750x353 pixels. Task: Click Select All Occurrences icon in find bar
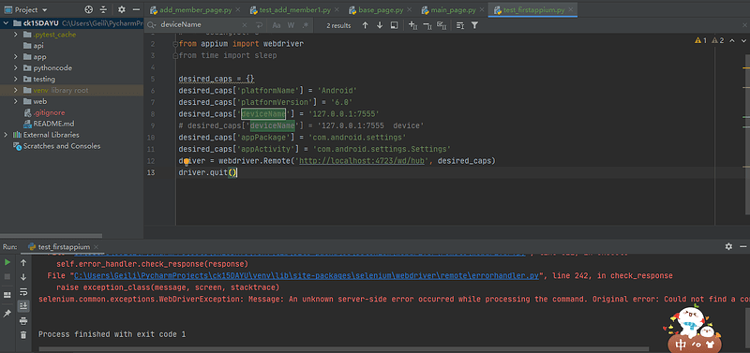click(394, 25)
